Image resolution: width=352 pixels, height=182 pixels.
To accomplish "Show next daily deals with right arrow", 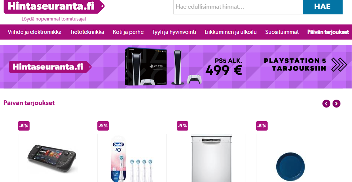I will [336, 104].
